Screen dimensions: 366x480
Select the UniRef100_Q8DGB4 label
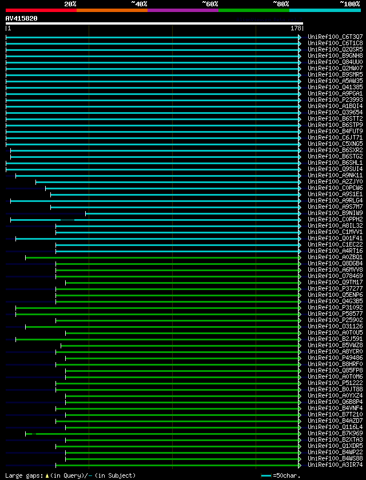(335, 263)
